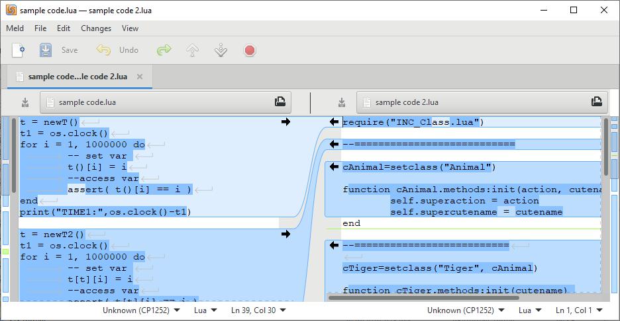The width and height of the screenshot is (620, 321).
Task: Click 'assert( t()[i] == i )' line
Action: click(130, 190)
